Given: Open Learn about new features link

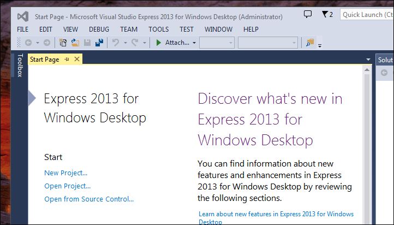Looking at the screenshot, I should point(276,217).
